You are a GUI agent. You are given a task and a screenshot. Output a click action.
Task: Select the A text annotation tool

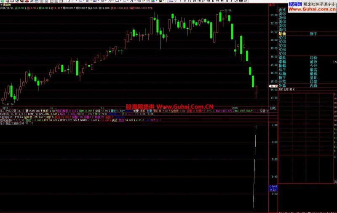tap(131, 1)
